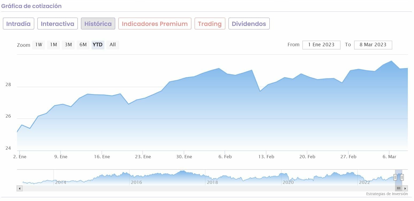Open Indicadores Premium
414x201 pixels.
[x=155, y=24]
